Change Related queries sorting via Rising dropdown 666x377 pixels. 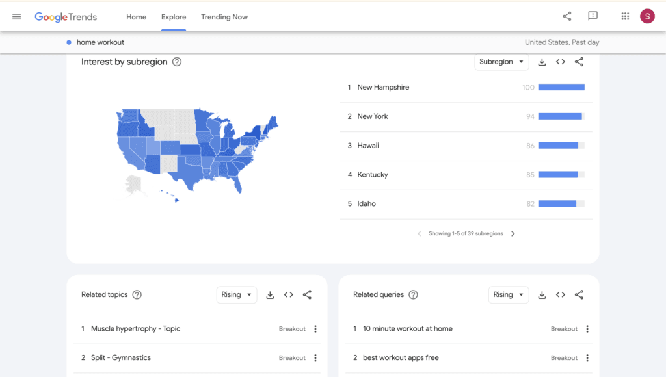[x=508, y=294]
